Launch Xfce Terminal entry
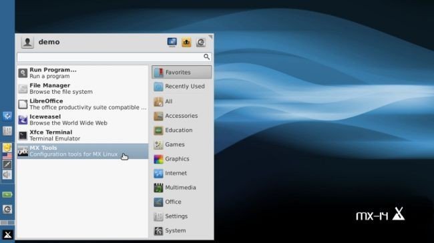 click(83, 135)
